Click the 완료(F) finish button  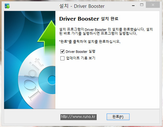pyautogui.click(x=118, y=117)
